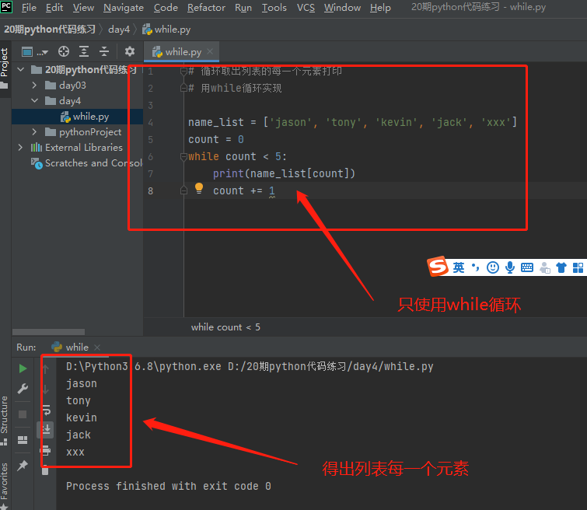Toggle soft-wrap in the Run console

point(46,410)
